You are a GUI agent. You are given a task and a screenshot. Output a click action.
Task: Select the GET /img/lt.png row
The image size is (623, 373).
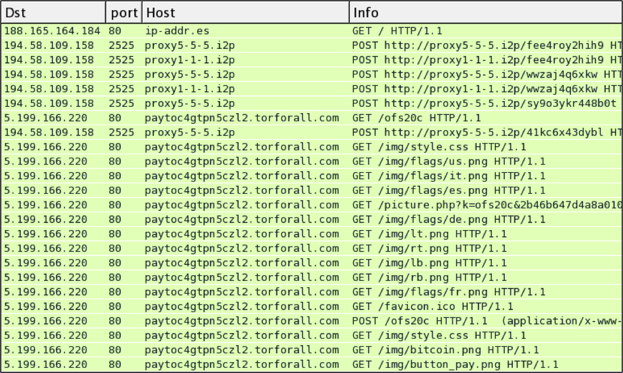(312, 234)
